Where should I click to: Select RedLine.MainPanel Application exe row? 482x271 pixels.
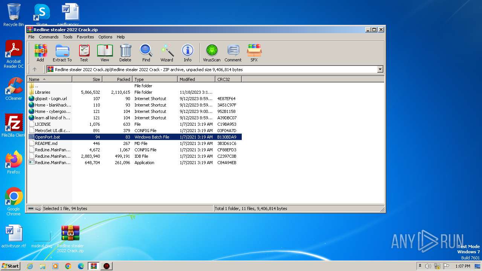(134, 163)
